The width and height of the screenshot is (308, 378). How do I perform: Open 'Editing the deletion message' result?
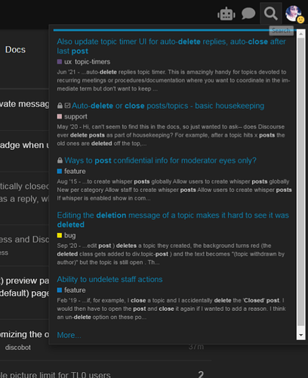coord(173,220)
